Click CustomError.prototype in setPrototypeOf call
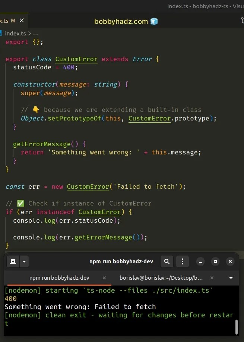The image size is (244, 342). [169, 119]
